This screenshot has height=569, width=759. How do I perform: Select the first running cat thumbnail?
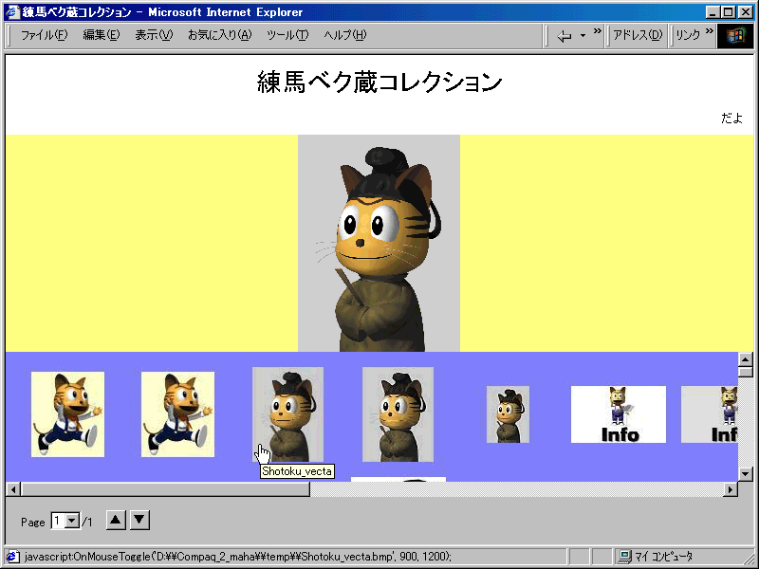pos(67,414)
